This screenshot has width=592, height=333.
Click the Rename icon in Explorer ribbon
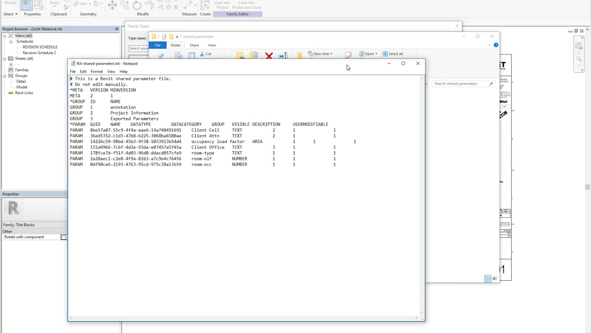pos(283,55)
